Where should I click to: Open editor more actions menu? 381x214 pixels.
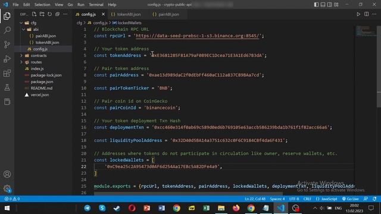tap(374, 14)
